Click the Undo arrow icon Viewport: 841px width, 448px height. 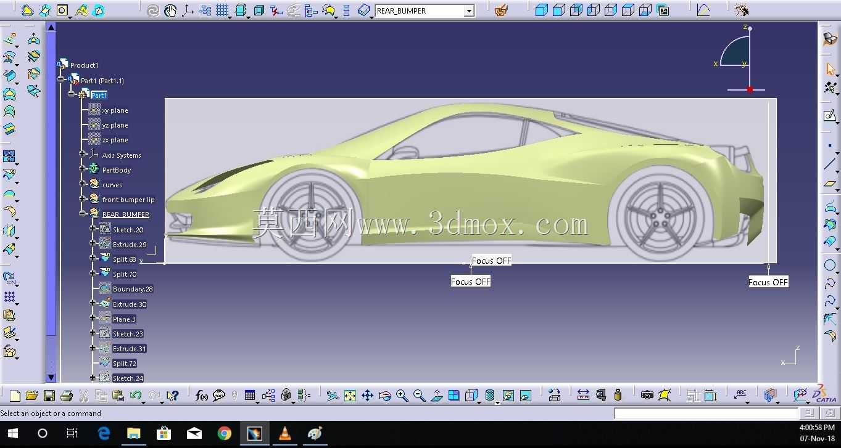[x=136, y=396]
